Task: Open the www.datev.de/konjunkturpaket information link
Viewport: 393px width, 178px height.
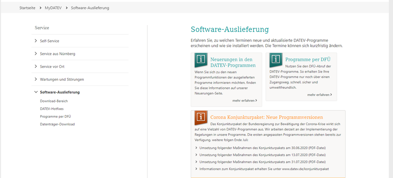Action: tap(264, 169)
